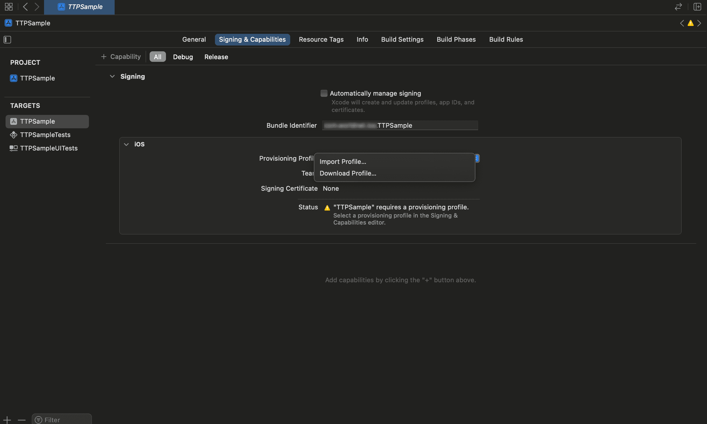This screenshot has height=424, width=707.
Task: Click the minus button to remove a target
Action: [22, 420]
